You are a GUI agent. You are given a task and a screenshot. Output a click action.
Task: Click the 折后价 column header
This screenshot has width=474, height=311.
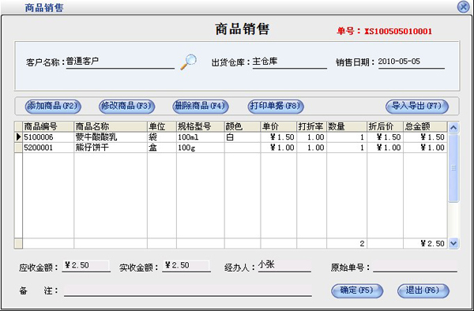[386, 126]
